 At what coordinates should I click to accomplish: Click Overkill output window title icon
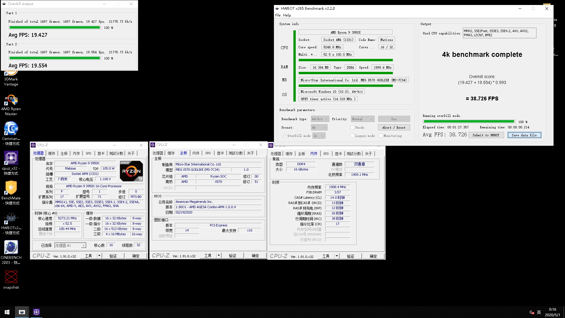(4, 4)
